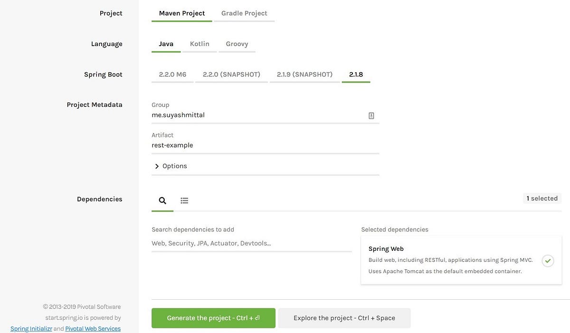Select Spring Boot 2.2.0 (SNAPSHOT)
The height and width of the screenshot is (333, 570).
point(231,74)
